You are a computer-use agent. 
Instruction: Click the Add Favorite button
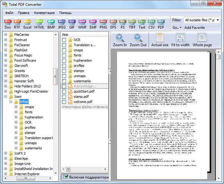coord(195,28)
